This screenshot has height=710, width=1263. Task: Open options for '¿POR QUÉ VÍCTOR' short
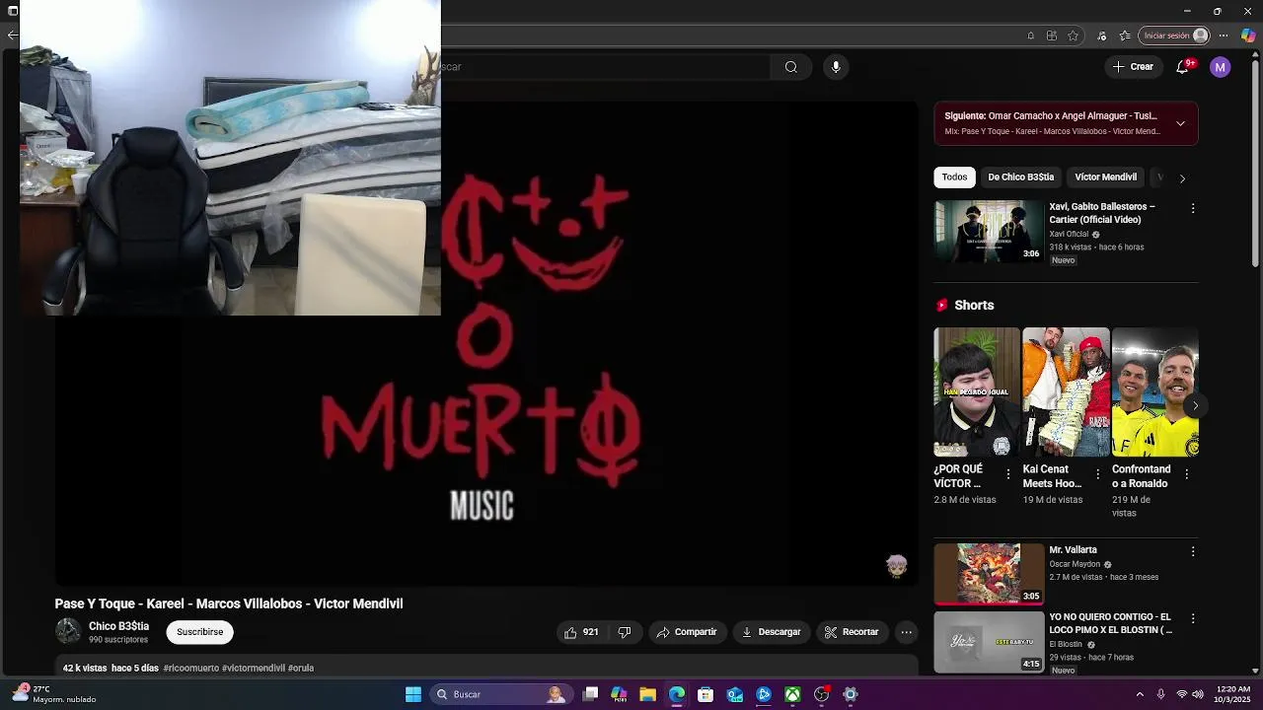point(1008,474)
